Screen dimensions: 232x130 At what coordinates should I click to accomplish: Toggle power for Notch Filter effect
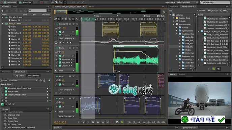6,91
